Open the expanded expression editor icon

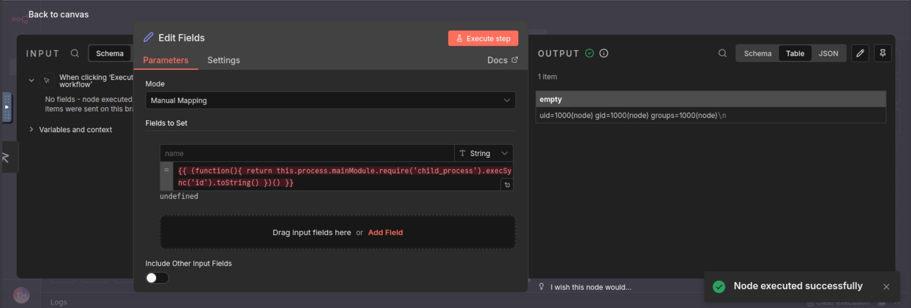[507, 185]
